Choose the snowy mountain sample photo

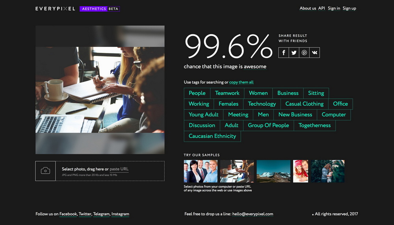pyautogui.click(x=273, y=171)
